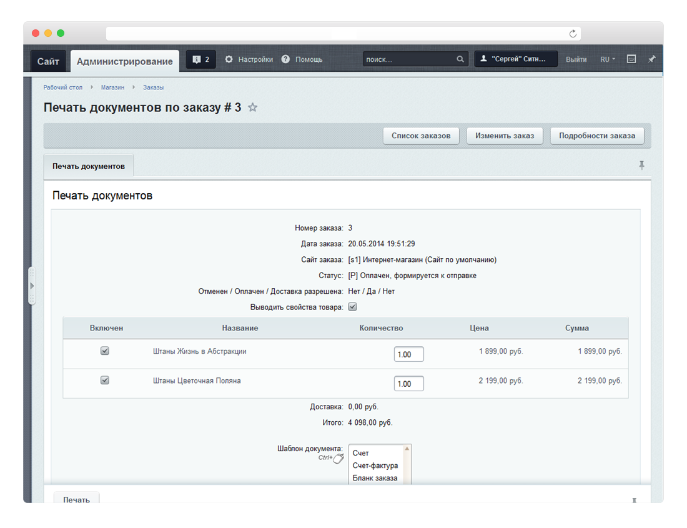This screenshot has width=687, height=528.
Task: Click the panel icon beside RU
Action: coord(631,59)
